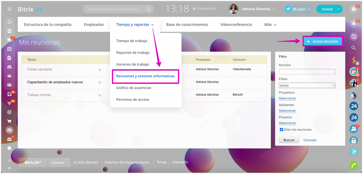Screen dimensions: 363x174
Task: Go to Estructura de la compañía tab
Action: click(48, 25)
